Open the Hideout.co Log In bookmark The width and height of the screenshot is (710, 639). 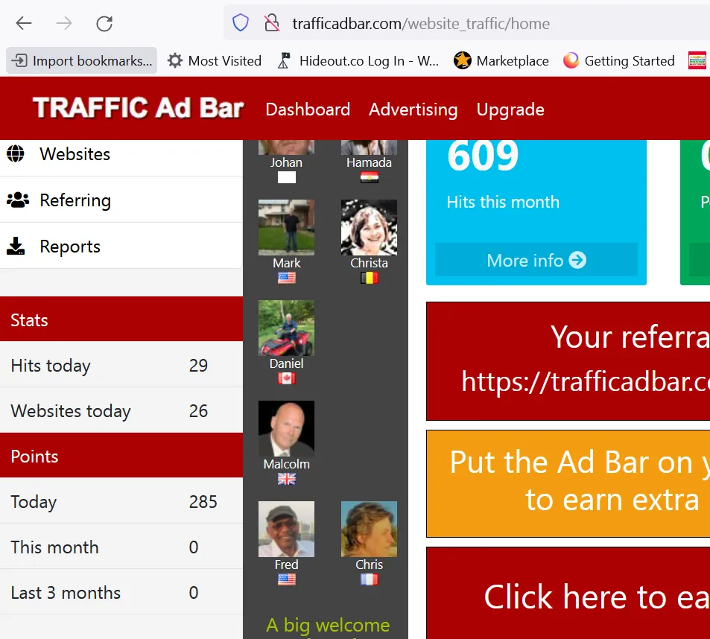(x=358, y=60)
